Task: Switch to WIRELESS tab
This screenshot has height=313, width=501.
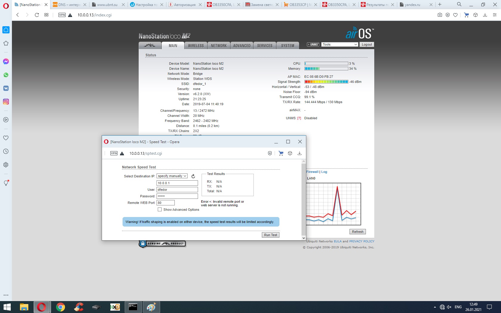Action: click(x=196, y=46)
